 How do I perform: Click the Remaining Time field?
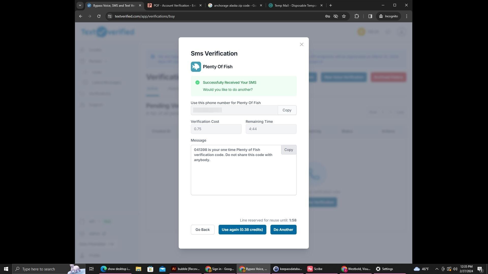pyautogui.click(x=271, y=129)
